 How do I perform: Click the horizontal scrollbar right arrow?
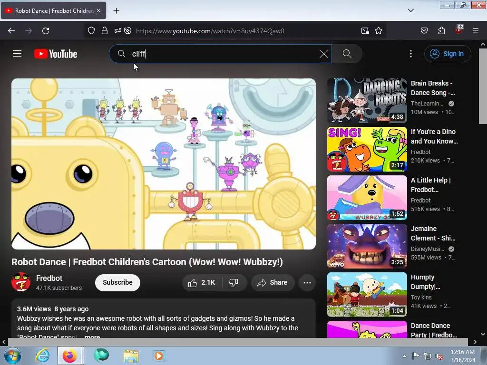pos(475,342)
